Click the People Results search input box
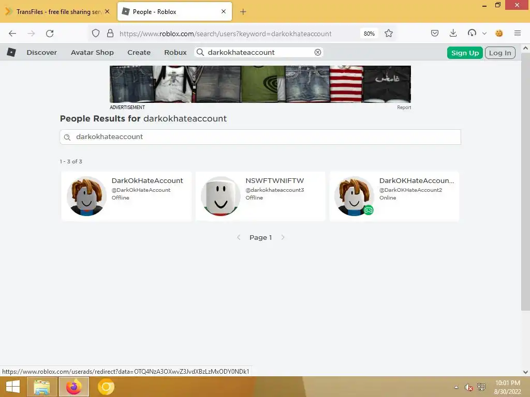 point(260,137)
